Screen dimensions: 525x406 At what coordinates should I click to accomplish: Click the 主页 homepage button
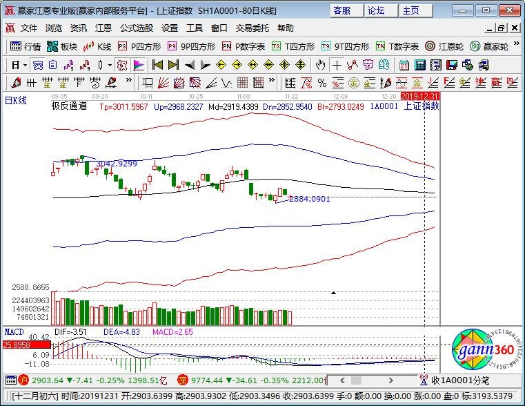point(415,11)
